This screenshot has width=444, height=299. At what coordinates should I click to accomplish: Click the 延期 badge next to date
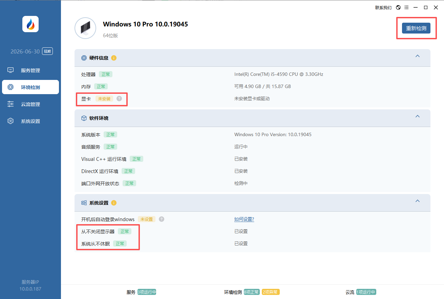pyautogui.click(x=48, y=51)
